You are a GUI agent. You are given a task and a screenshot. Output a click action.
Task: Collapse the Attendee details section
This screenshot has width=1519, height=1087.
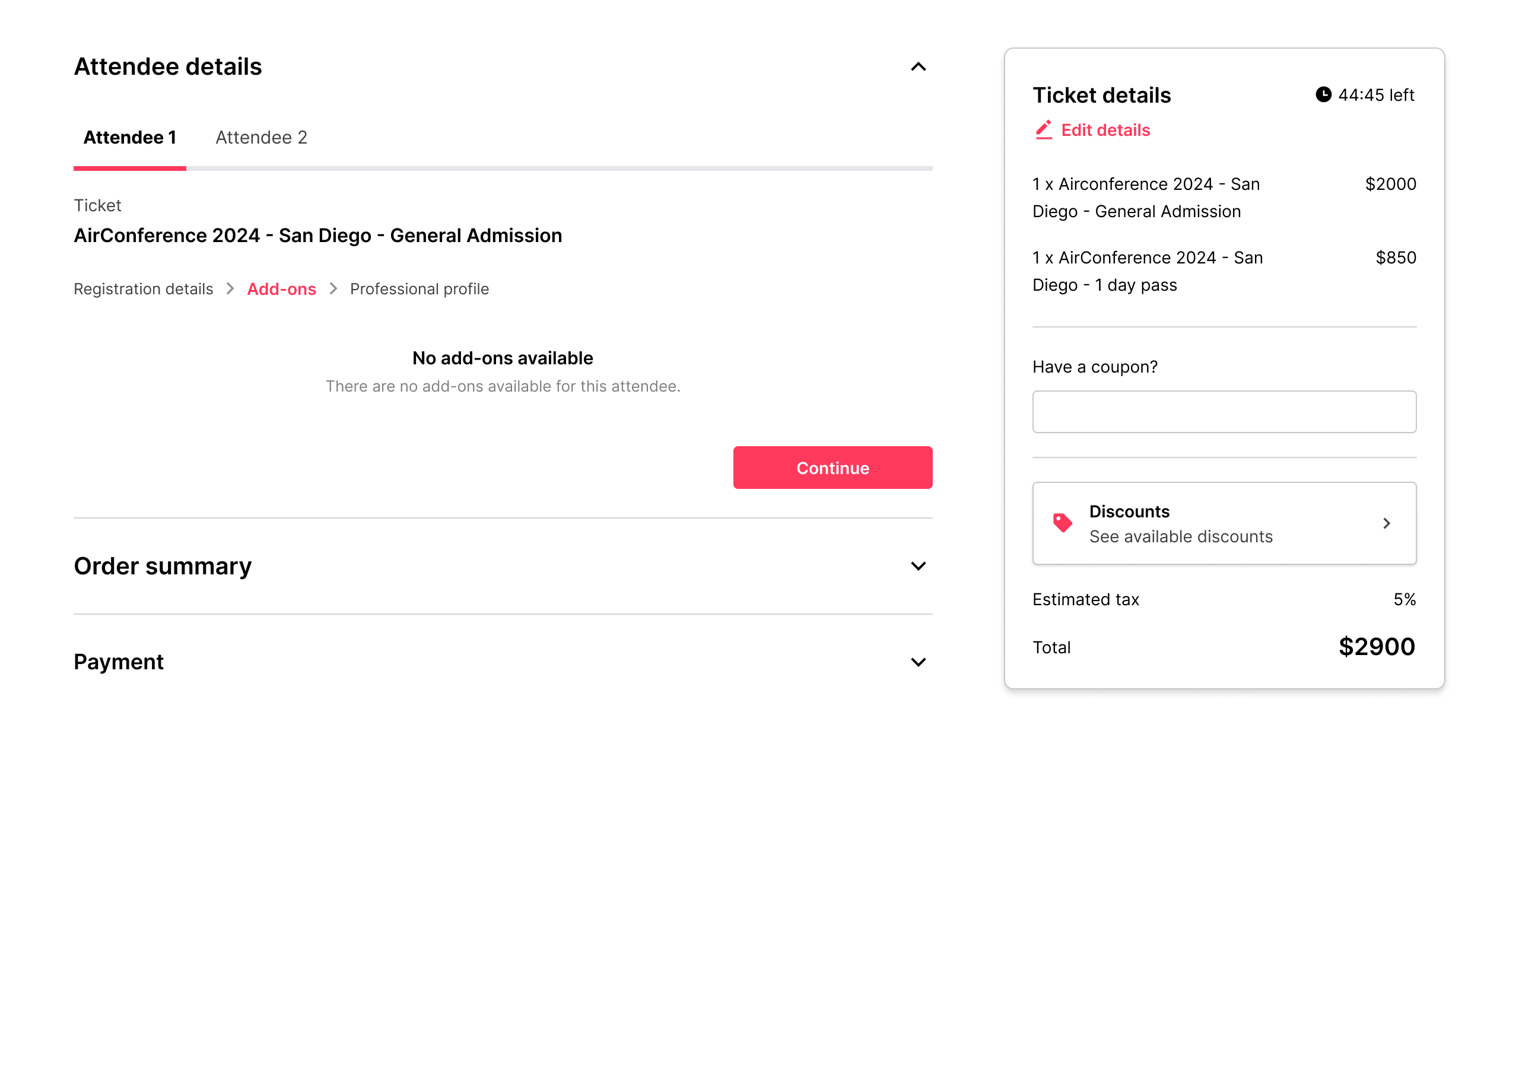(x=918, y=67)
